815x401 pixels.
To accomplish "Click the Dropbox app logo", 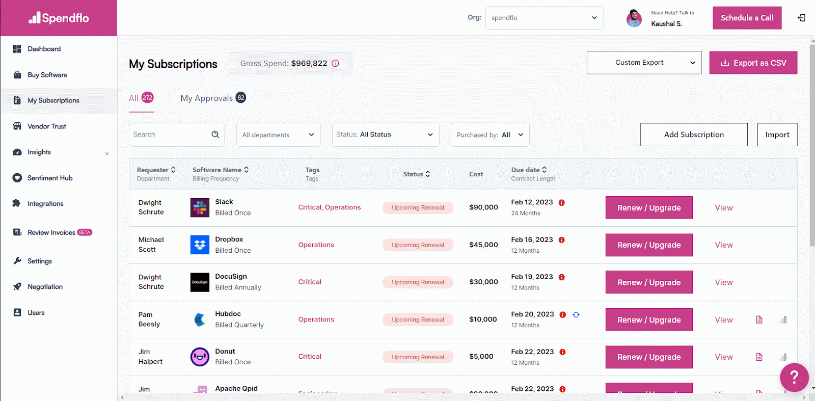I will [200, 245].
